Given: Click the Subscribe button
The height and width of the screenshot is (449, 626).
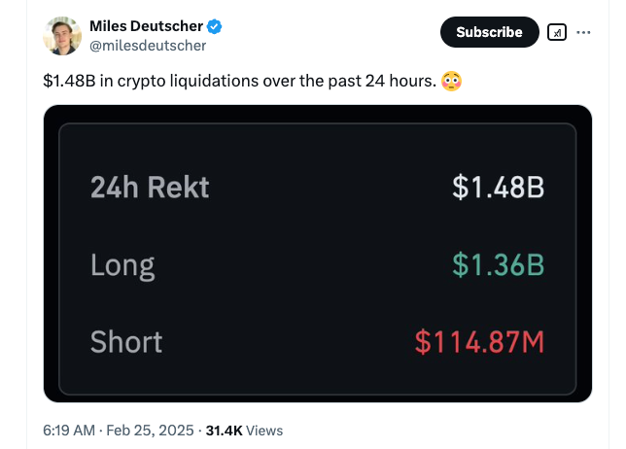Looking at the screenshot, I should tap(490, 32).
